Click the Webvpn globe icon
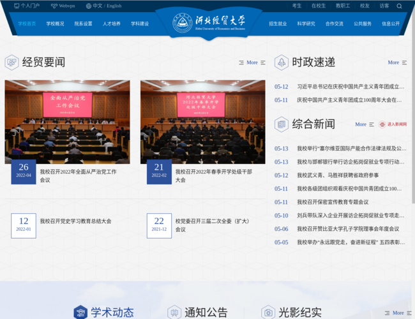This screenshot has width=415, height=319. 54,6
